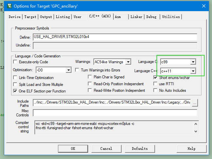Toggle No Auto Includes checkbox
This screenshot has height=159, width=212.
[156, 90]
